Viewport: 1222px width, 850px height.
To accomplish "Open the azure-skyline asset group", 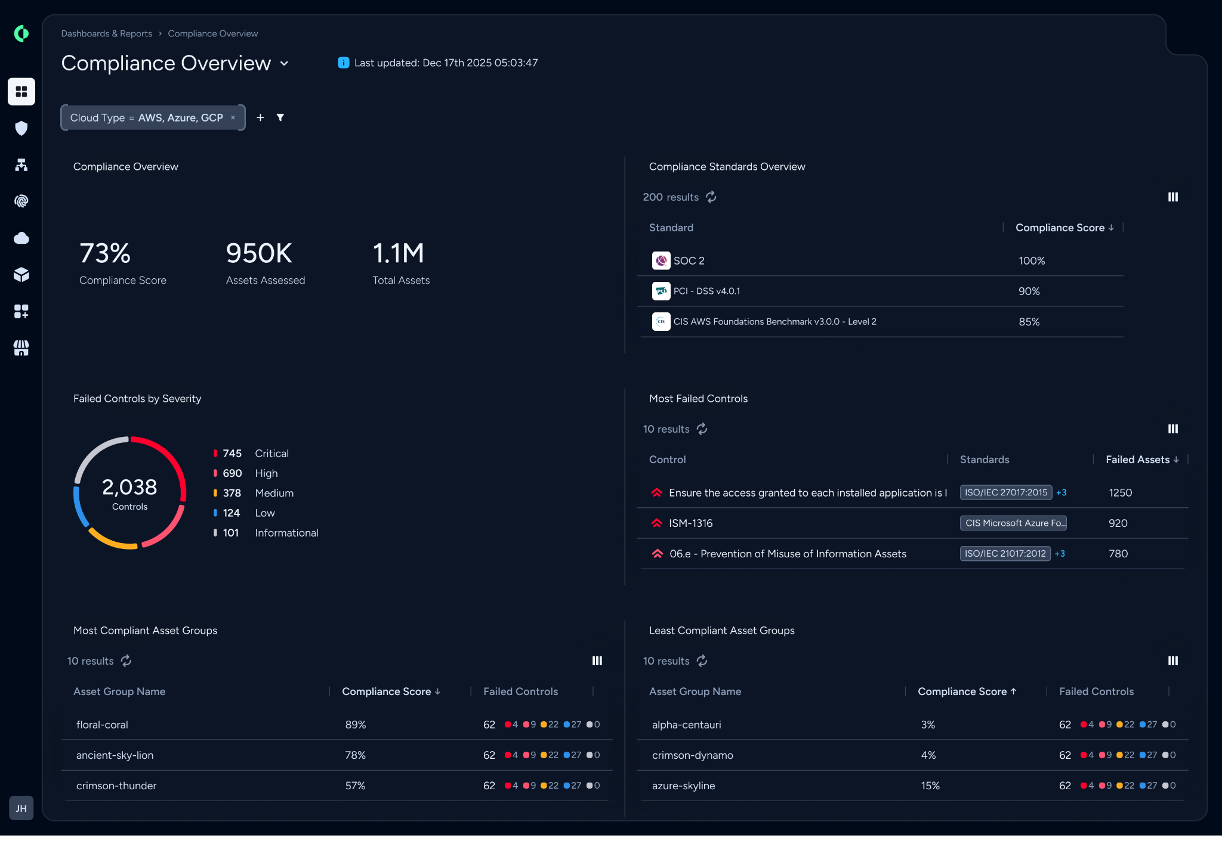I will (x=683, y=785).
